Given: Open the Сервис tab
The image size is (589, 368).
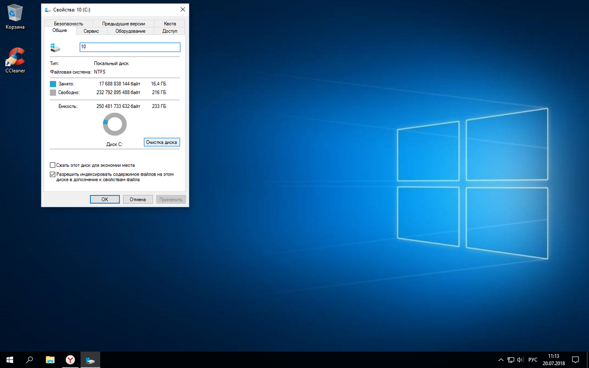Looking at the screenshot, I should point(91,31).
